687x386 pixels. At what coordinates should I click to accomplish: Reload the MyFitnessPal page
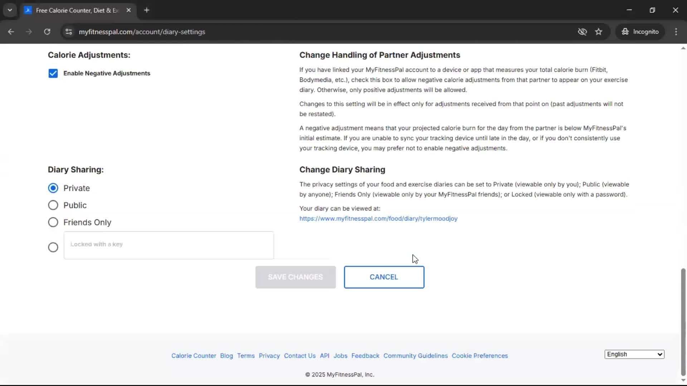(47, 31)
